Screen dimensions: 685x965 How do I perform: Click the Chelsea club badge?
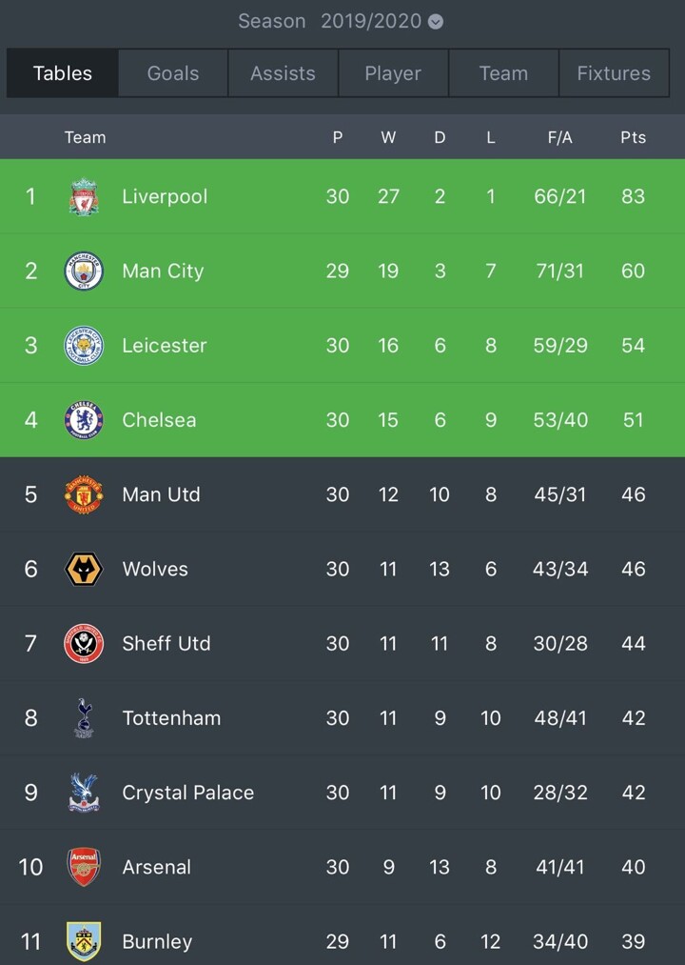click(84, 420)
